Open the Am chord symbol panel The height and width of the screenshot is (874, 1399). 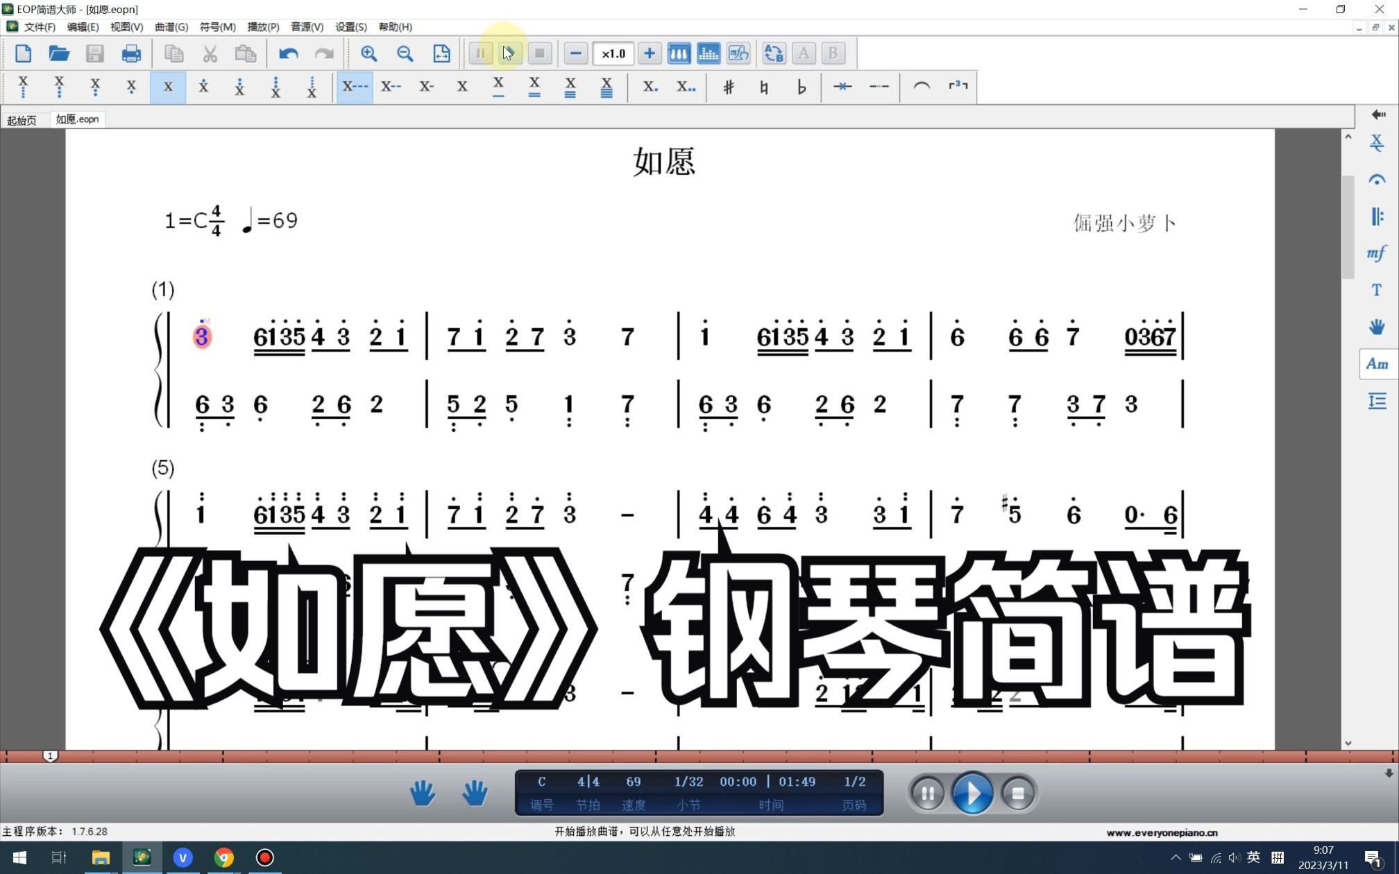click(x=1377, y=364)
